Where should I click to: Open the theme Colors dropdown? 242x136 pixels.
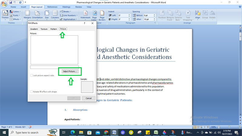tap(16, 11)
